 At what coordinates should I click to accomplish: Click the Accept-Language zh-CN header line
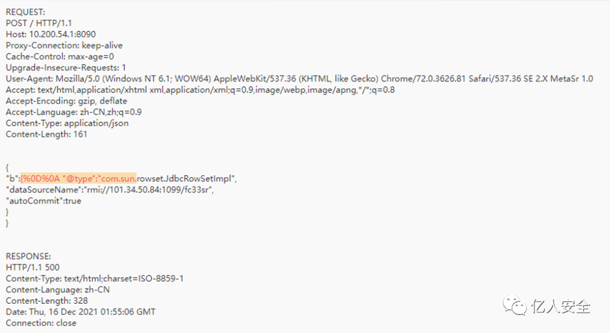[73, 112]
